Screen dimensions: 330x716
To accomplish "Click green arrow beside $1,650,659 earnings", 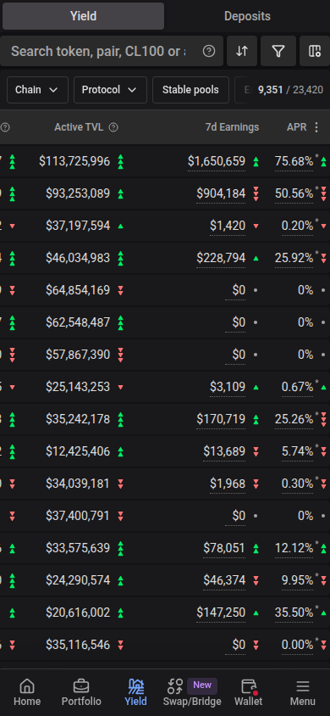I will tap(256, 162).
